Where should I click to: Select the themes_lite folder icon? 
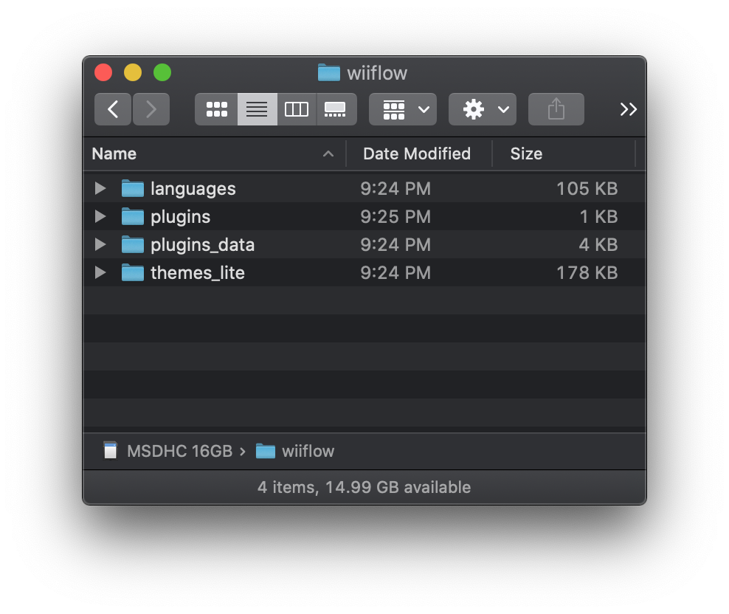click(133, 272)
